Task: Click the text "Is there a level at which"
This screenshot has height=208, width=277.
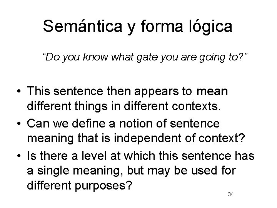Action: click(91, 156)
